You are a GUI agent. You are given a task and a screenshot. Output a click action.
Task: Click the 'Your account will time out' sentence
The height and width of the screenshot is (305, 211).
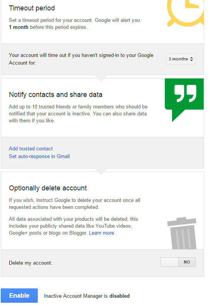tap(81, 59)
